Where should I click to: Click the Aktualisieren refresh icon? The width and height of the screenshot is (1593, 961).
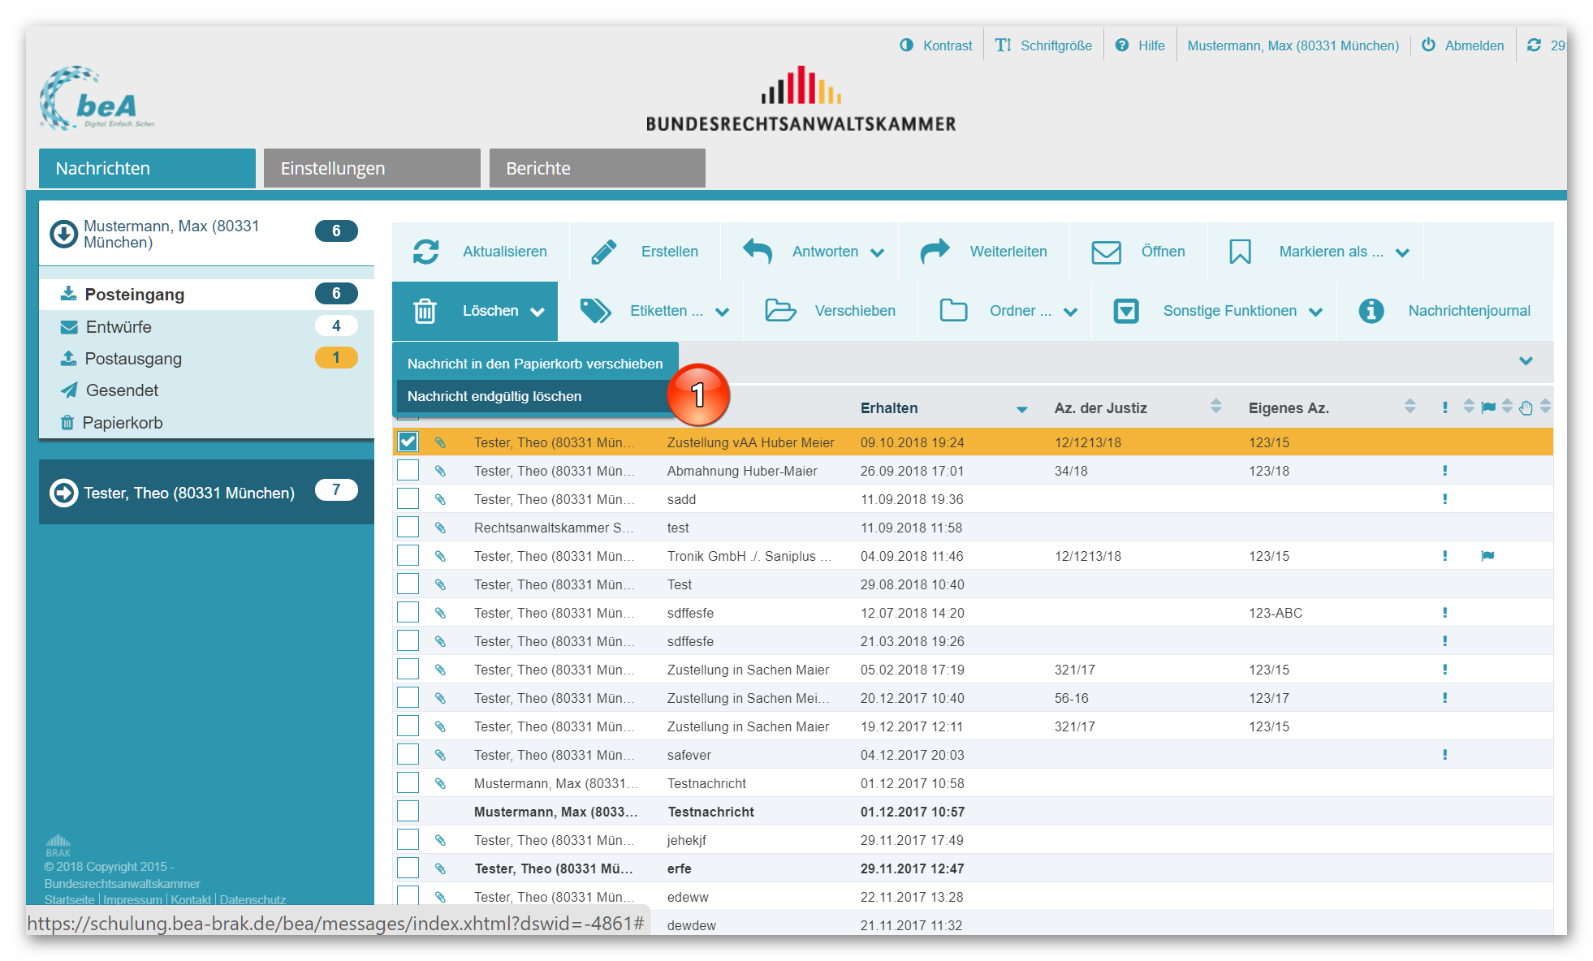pyautogui.click(x=425, y=252)
